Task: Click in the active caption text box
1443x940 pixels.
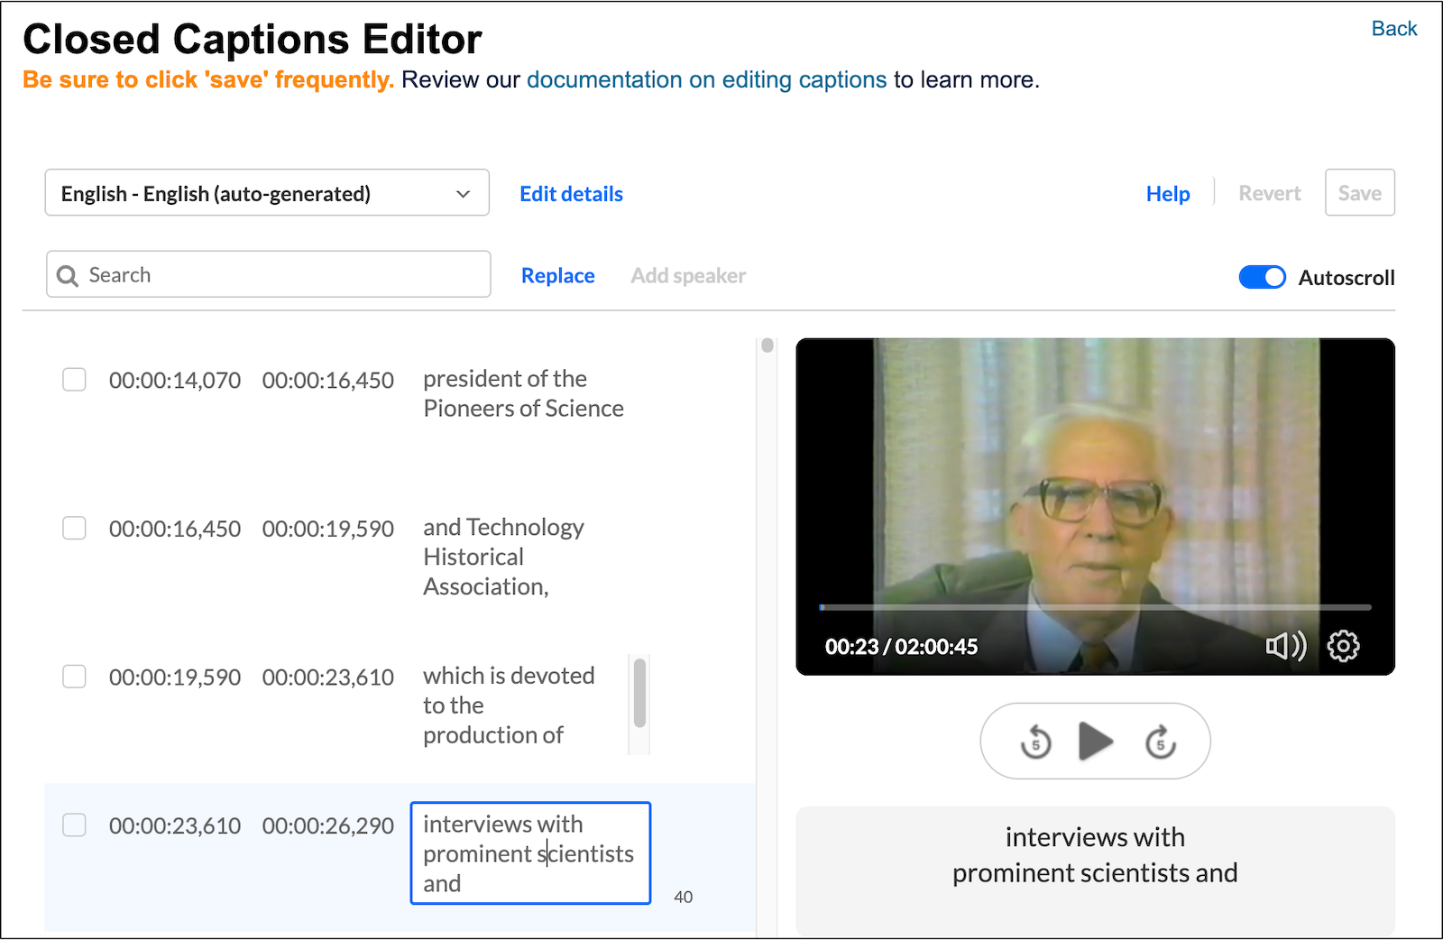Action: coord(530,853)
